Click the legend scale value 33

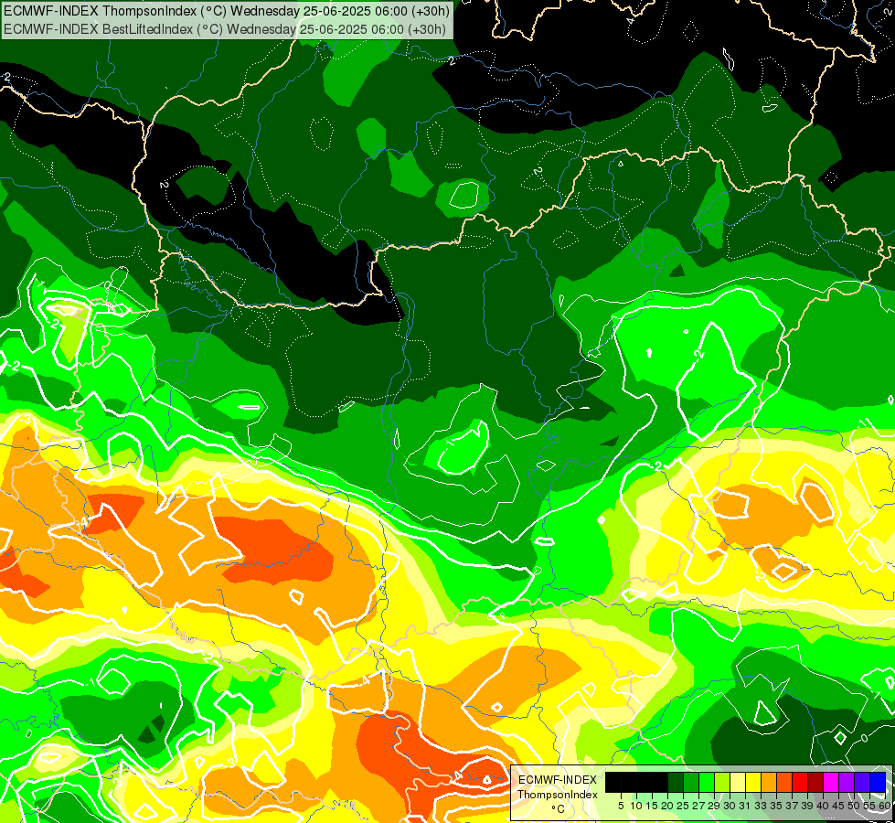pos(761,806)
